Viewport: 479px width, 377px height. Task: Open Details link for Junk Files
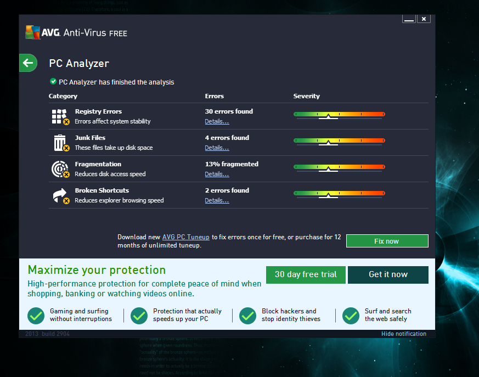pyautogui.click(x=217, y=148)
